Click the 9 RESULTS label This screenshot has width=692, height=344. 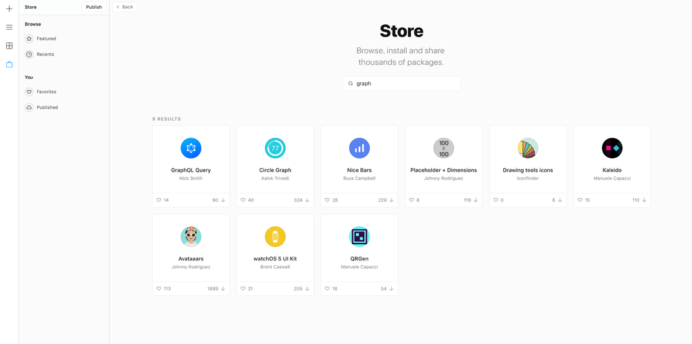coord(166,119)
